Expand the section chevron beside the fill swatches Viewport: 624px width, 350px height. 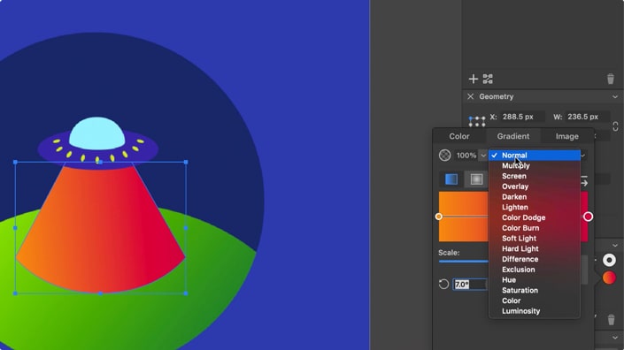click(615, 246)
